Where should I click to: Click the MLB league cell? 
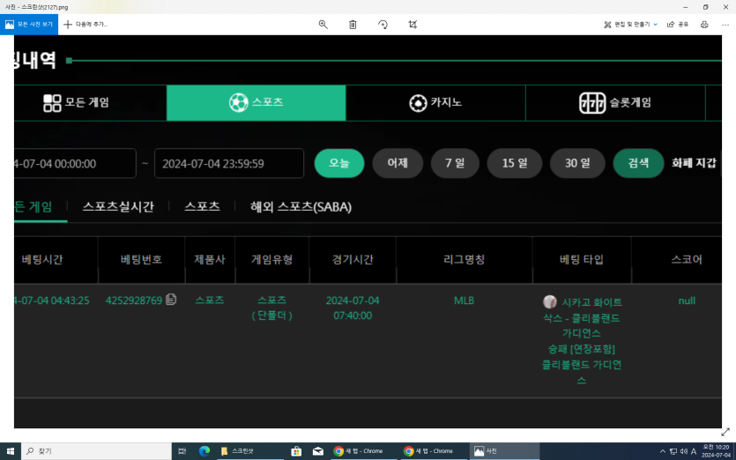pos(464,300)
